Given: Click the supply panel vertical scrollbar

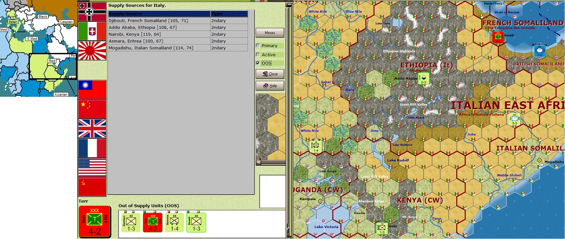Looking at the screenshot, I should click(289, 120).
